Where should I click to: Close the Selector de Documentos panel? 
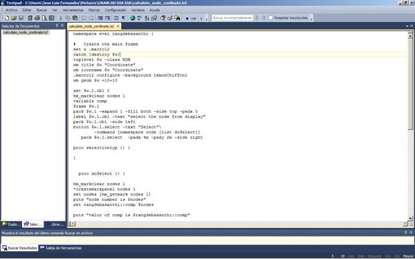(x=62, y=26)
